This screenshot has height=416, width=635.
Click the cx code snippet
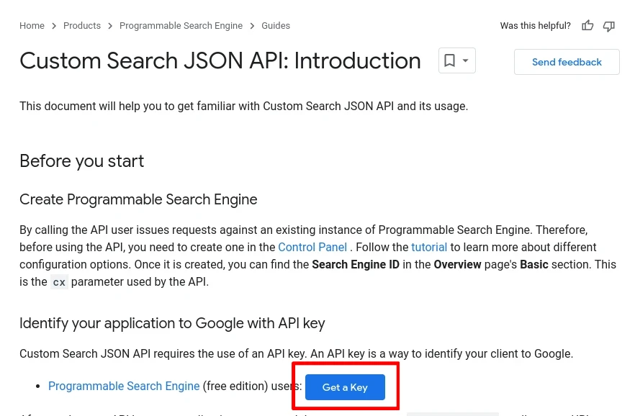point(59,282)
